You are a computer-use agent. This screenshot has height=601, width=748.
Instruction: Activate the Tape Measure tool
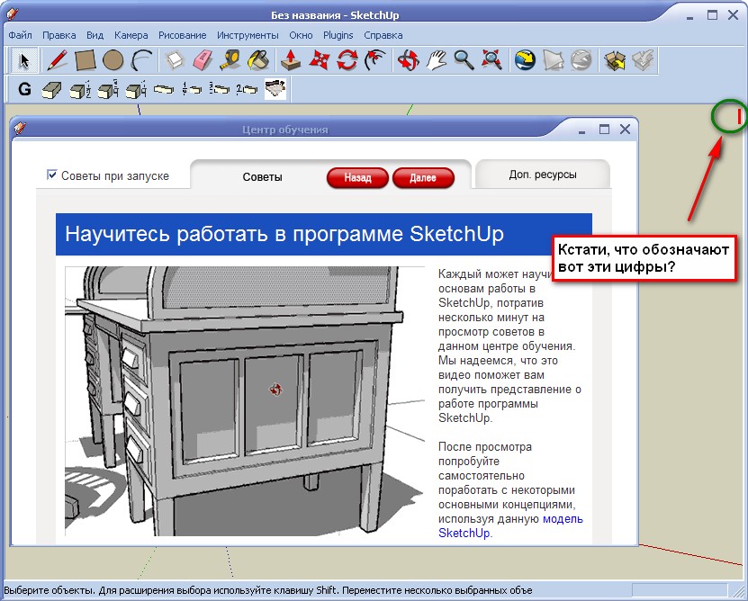(x=230, y=60)
